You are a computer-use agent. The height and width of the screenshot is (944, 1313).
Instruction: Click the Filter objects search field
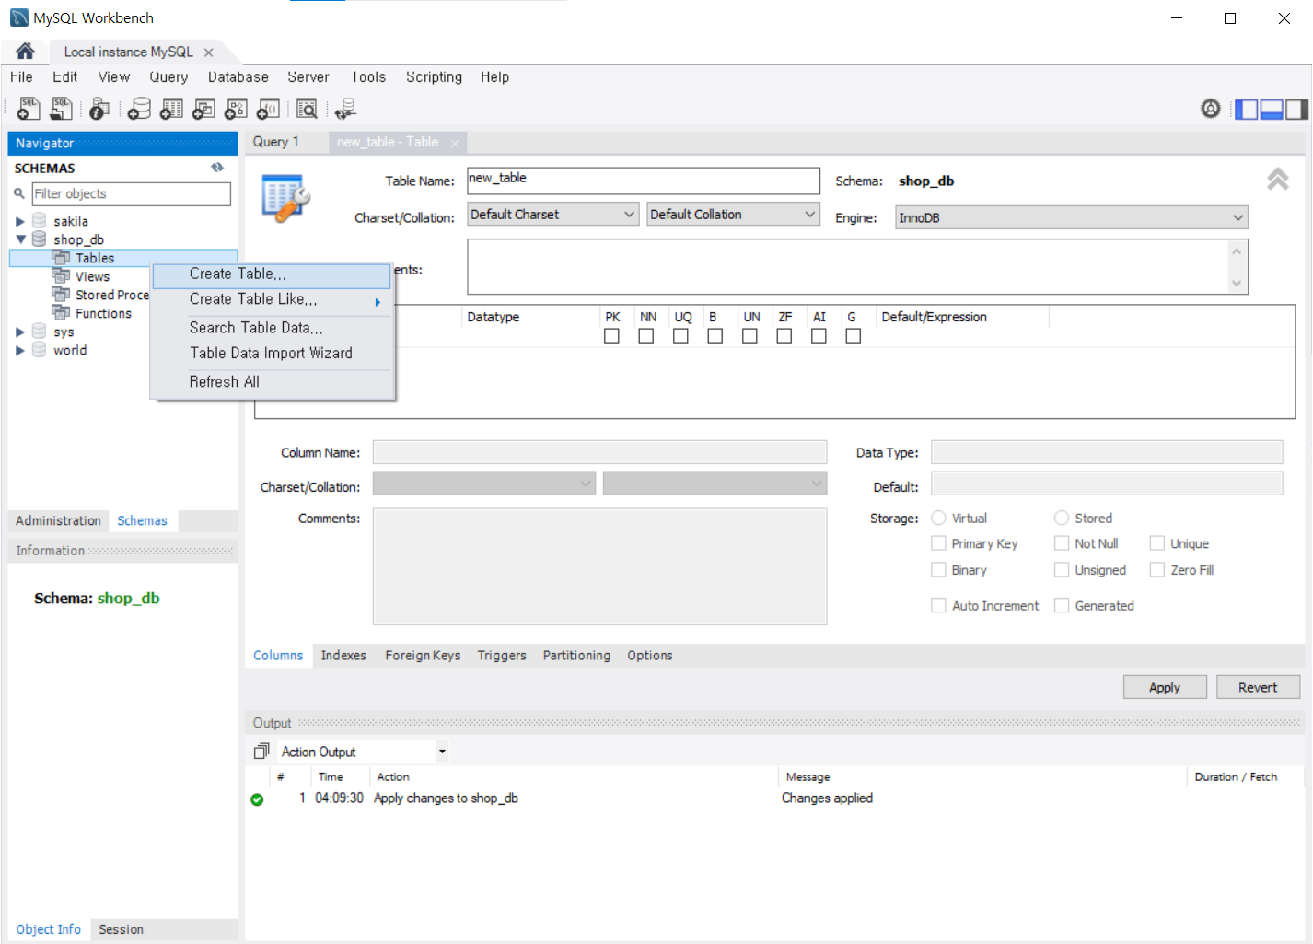point(131,193)
